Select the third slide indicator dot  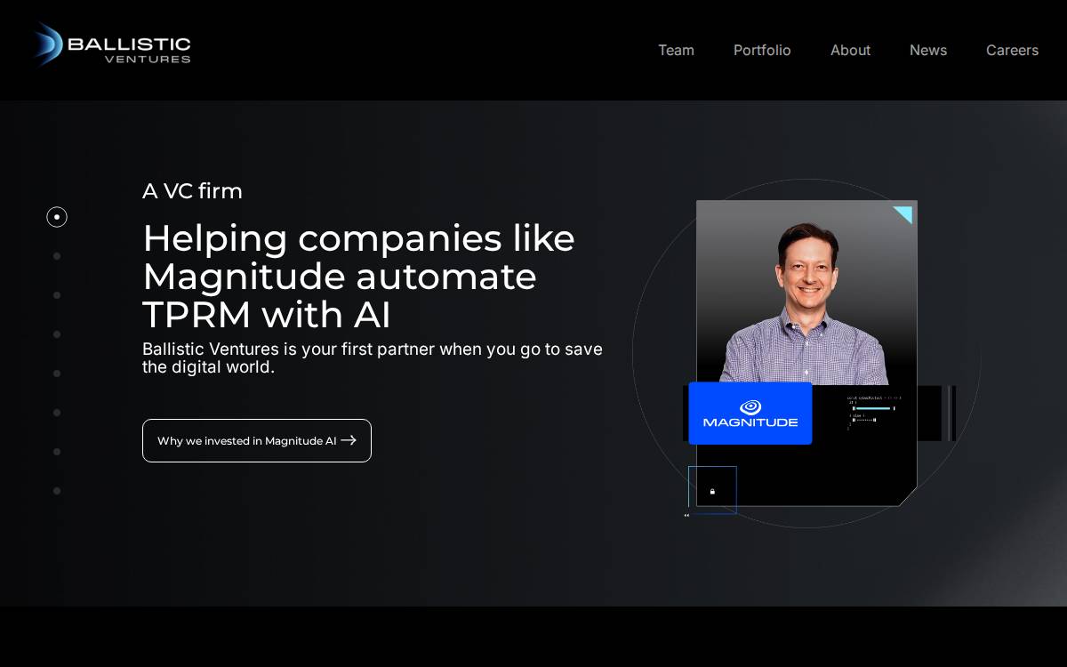point(57,295)
